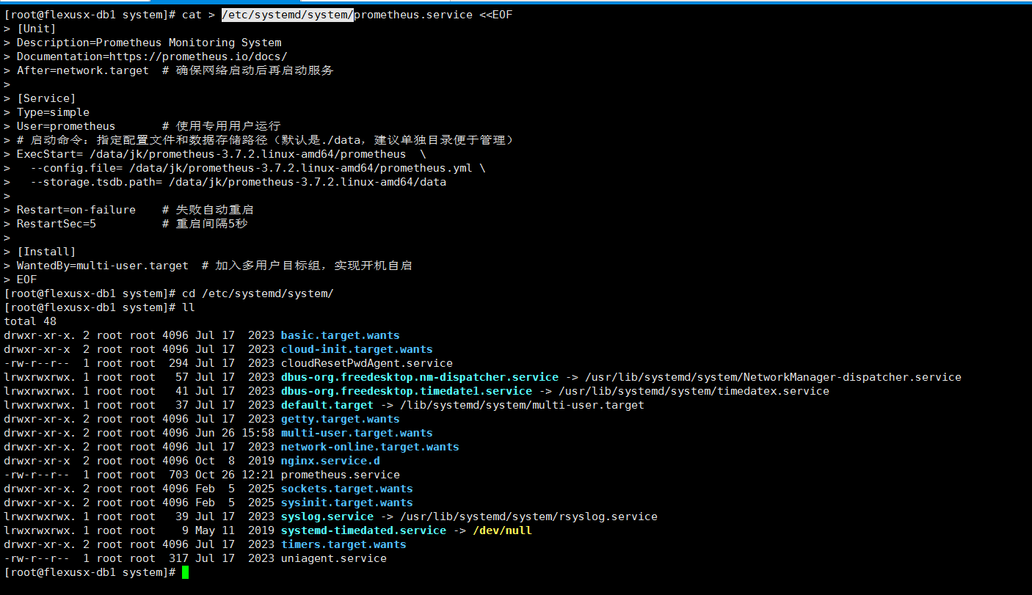Click the RestartSec=5 line

click(132, 224)
